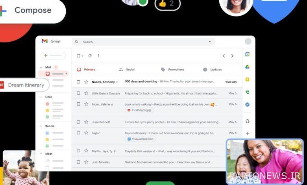Check the Naomi, Anthony email checkbox
The width and height of the screenshot is (307, 185).
click(x=78, y=82)
